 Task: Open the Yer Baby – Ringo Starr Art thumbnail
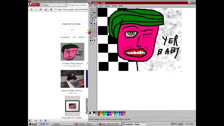click(72, 52)
